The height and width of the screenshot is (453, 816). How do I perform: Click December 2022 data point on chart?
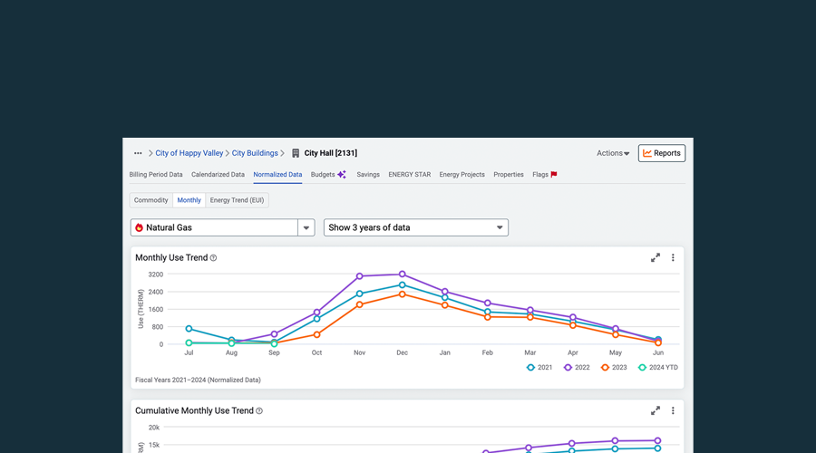(x=402, y=275)
